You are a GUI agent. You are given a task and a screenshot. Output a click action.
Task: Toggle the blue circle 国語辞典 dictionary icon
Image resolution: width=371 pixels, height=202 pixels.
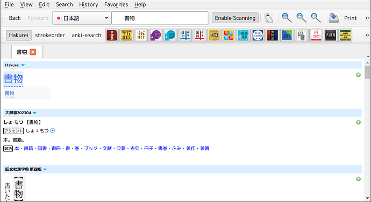170,36
